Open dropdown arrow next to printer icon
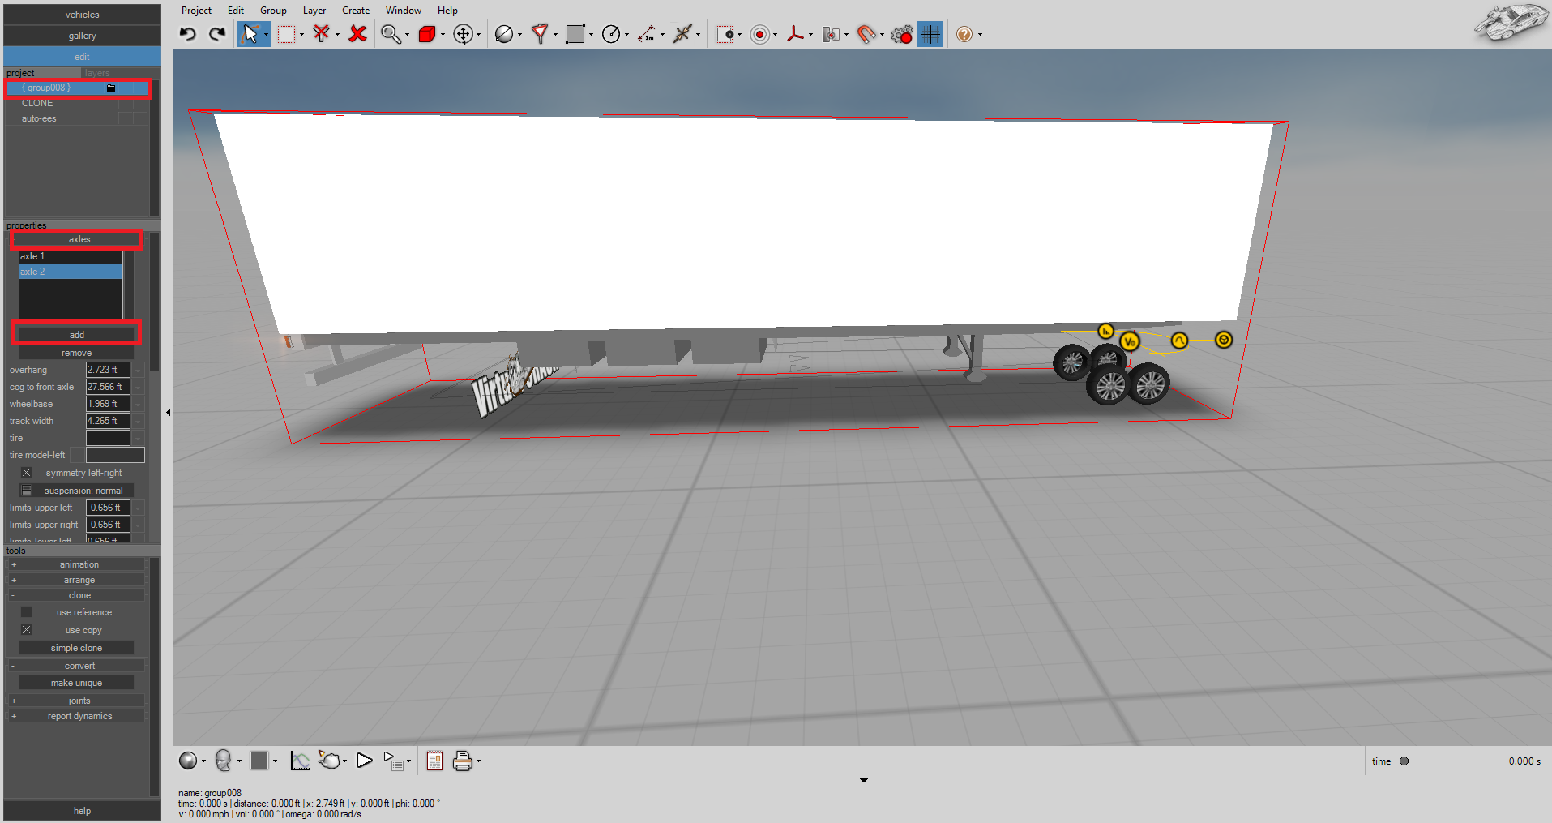This screenshot has height=823, width=1552. click(478, 761)
